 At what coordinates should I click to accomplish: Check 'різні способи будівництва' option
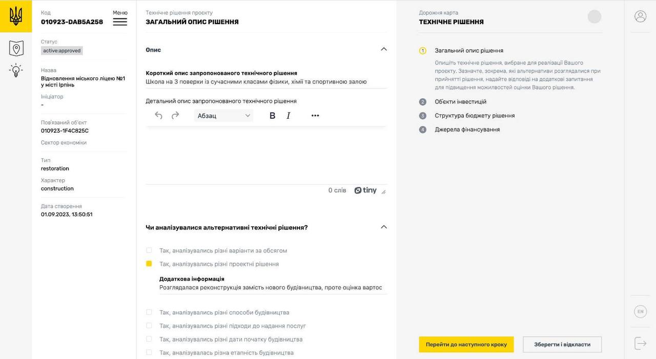point(149,312)
